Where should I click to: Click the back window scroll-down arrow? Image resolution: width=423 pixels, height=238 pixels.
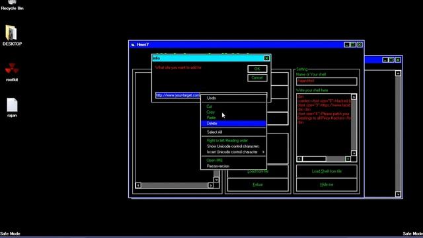click(x=398, y=194)
